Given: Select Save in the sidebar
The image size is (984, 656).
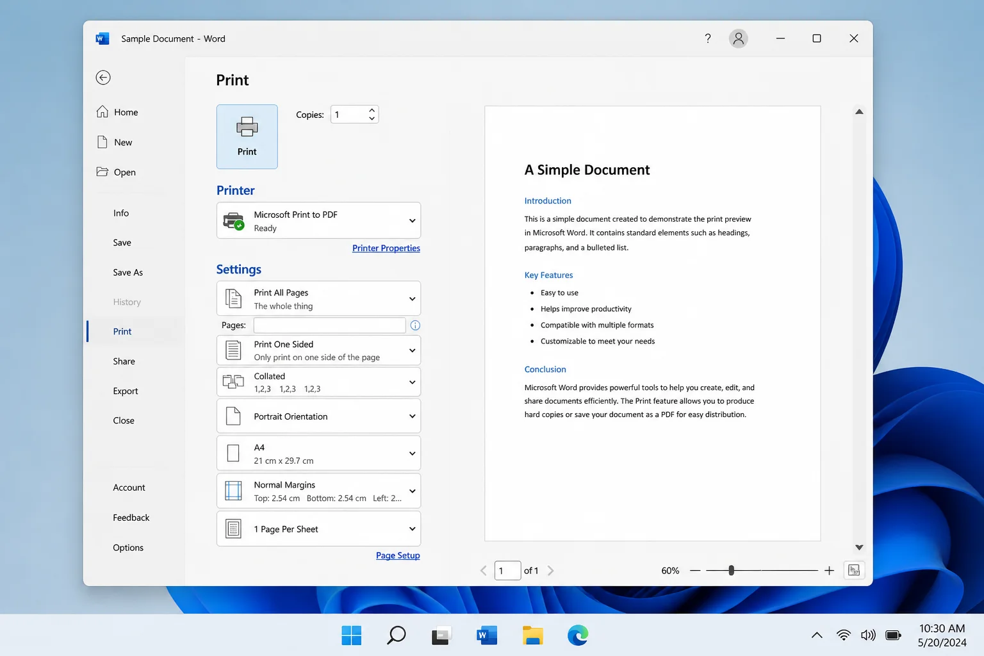Looking at the screenshot, I should click(x=122, y=243).
